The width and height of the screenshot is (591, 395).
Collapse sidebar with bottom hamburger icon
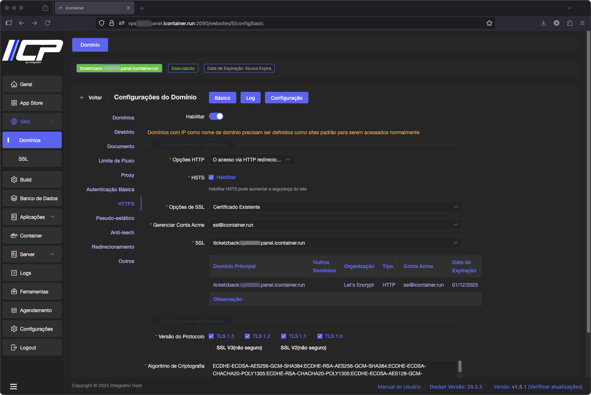[x=13, y=386]
